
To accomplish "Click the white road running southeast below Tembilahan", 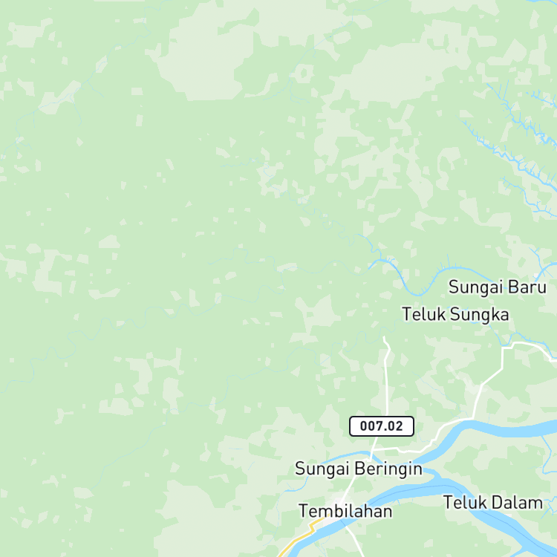I will click(355, 540).
